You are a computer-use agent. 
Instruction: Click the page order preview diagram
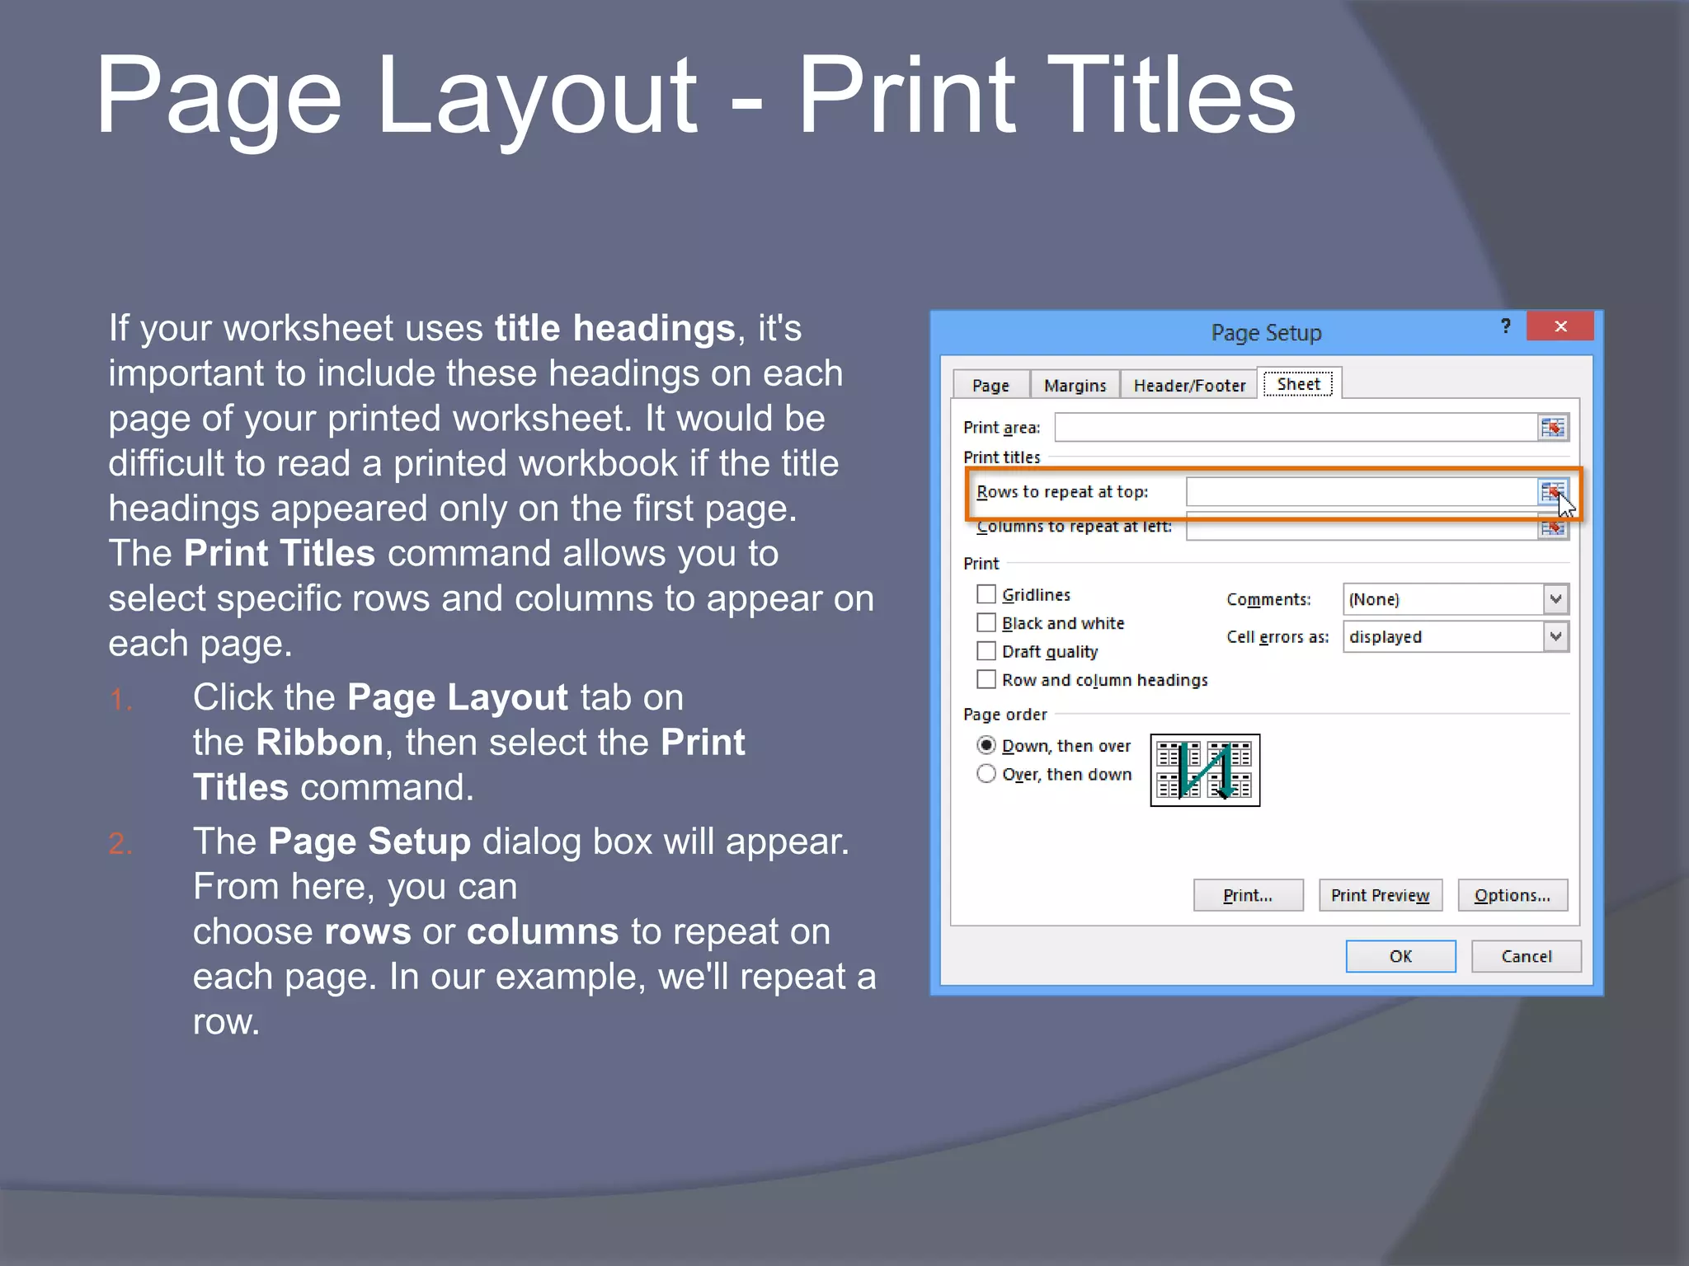(1205, 770)
